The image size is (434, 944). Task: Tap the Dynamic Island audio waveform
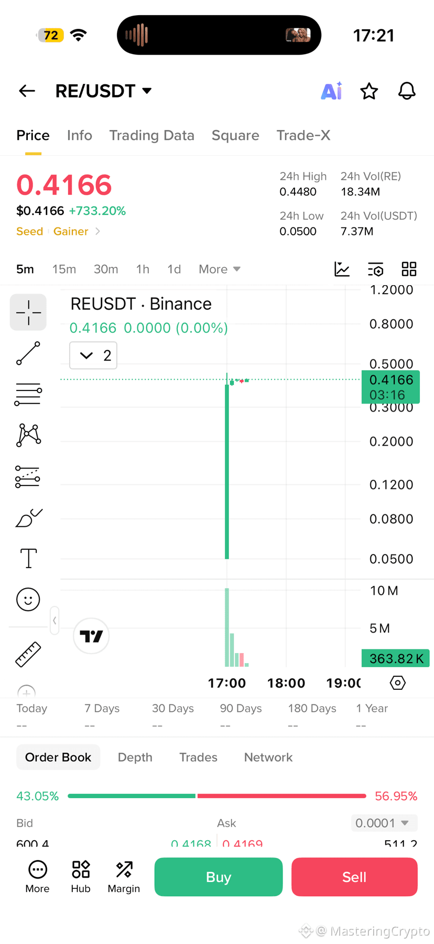point(136,35)
